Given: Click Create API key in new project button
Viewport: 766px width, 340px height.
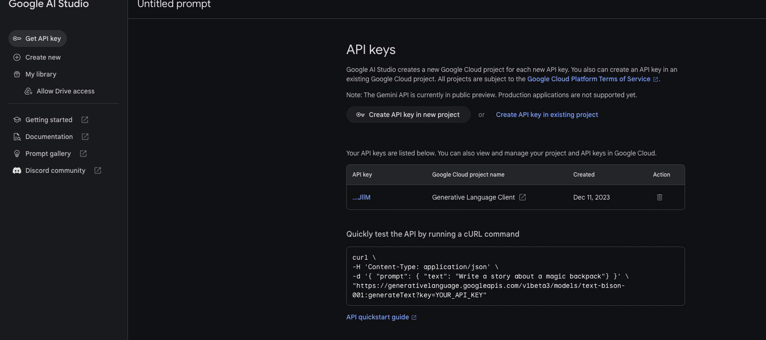Looking at the screenshot, I should click(x=408, y=115).
